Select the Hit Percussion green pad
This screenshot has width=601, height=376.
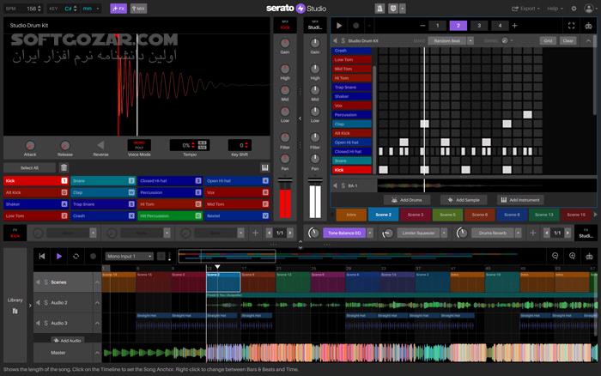click(x=170, y=215)
